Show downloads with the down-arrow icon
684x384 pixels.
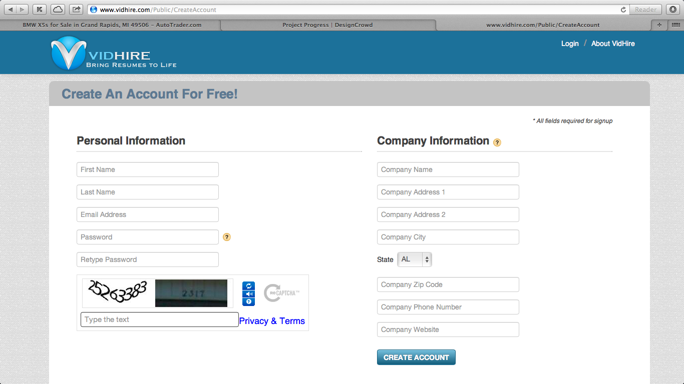tap(674, 9)
